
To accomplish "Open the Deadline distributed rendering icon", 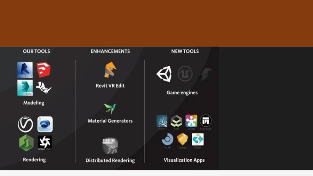I will point(110,146).
